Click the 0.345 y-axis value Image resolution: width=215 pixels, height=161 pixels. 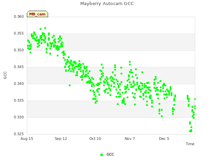19,67
